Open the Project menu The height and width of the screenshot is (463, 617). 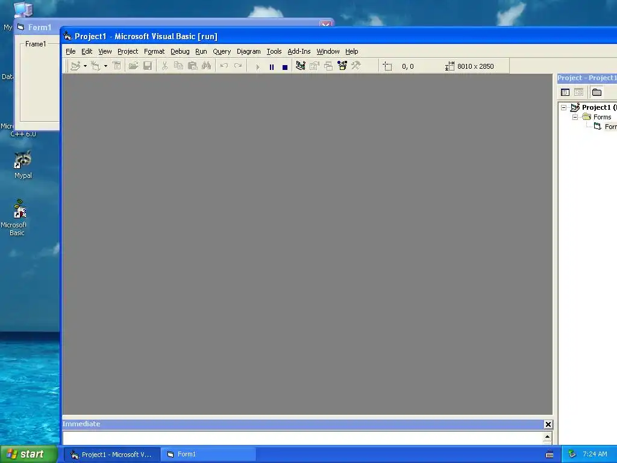pos(128,51)
